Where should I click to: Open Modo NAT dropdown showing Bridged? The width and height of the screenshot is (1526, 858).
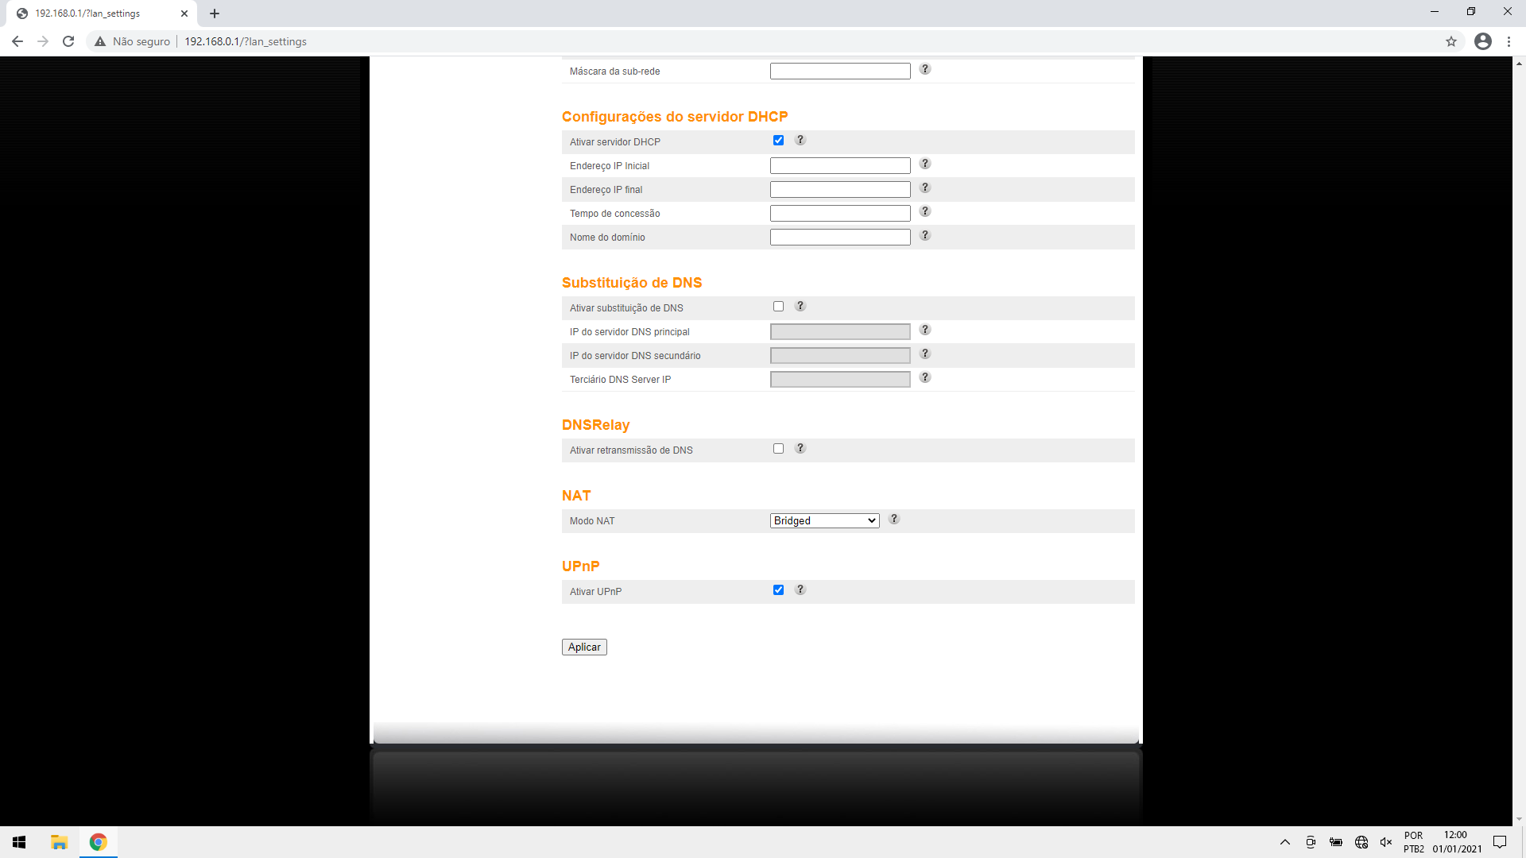click(x=824, y=520)
